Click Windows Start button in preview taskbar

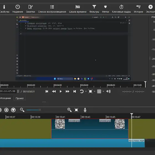tap(55, 79)
